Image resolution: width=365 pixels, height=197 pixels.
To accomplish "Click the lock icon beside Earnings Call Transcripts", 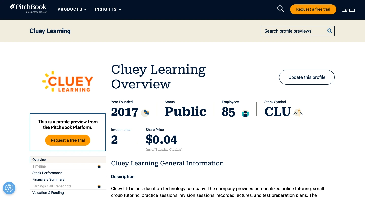I will click(x=99, y=186).
